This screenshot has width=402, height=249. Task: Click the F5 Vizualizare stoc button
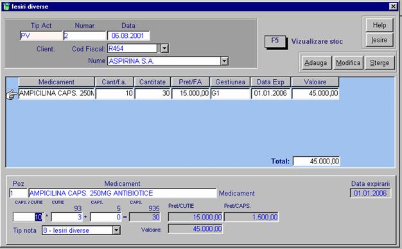click(x=275, y=41)
